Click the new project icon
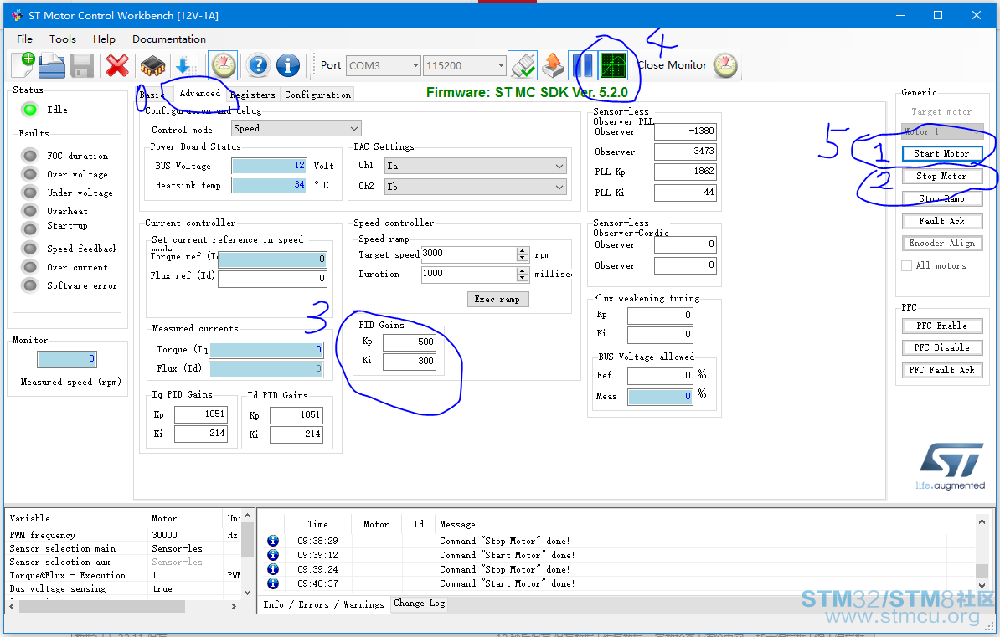This screenshot has height=637, width=1000. tap(23, 65)
